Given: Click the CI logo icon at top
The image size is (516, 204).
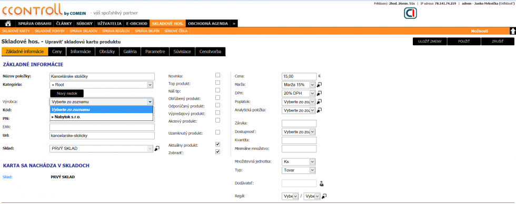Looking at the screenshot, I should point(410,13).
